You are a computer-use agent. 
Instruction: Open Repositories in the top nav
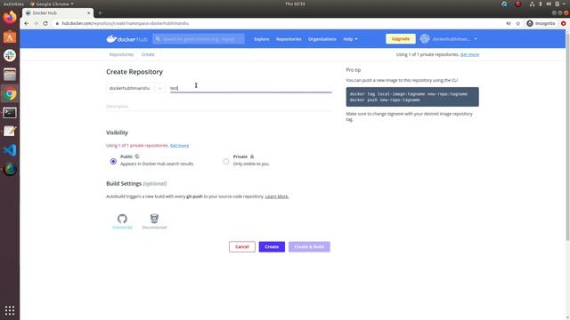tap(289, 39)
